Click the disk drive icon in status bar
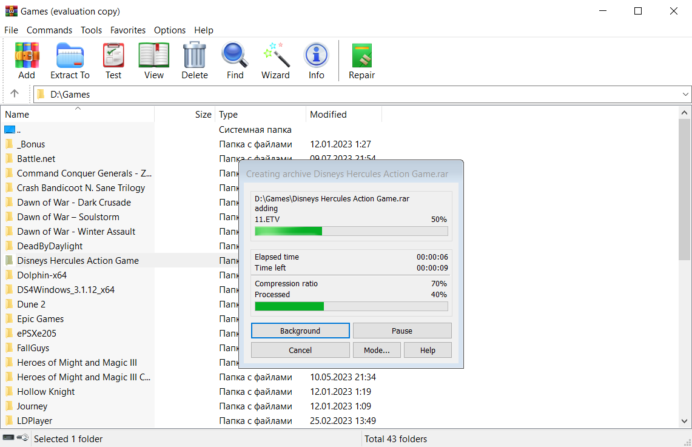This screenshot has width=692, height=447. tap(8, 438)
